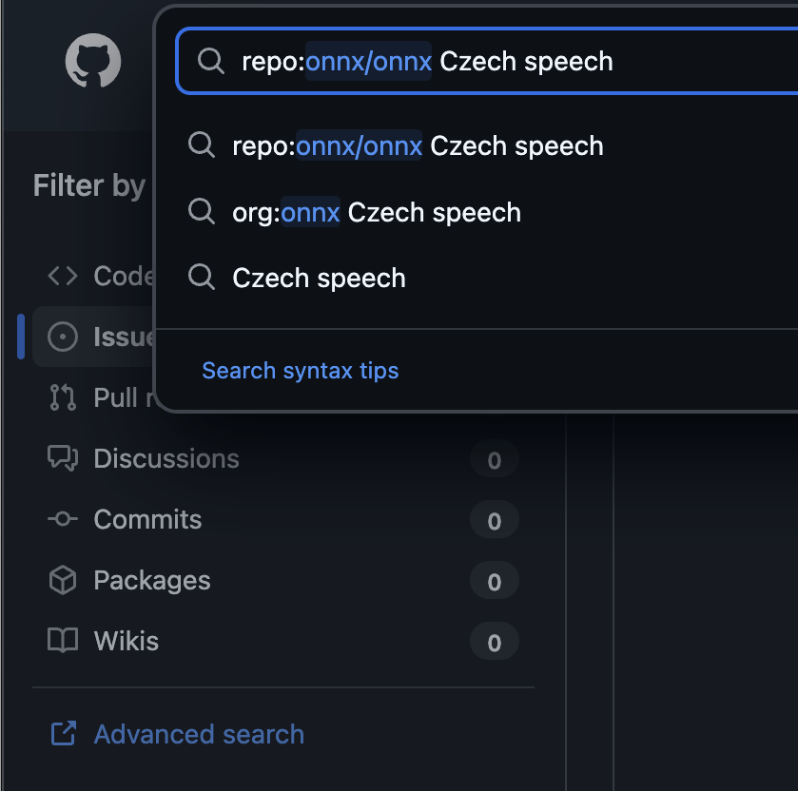798x791 pixels.
Task: Select the Issues filter circle icon
Action: [x=63, y=337]
